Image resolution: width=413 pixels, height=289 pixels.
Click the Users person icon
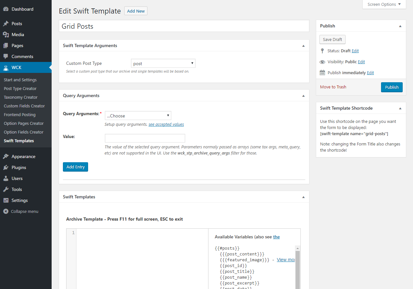(6, 178)
